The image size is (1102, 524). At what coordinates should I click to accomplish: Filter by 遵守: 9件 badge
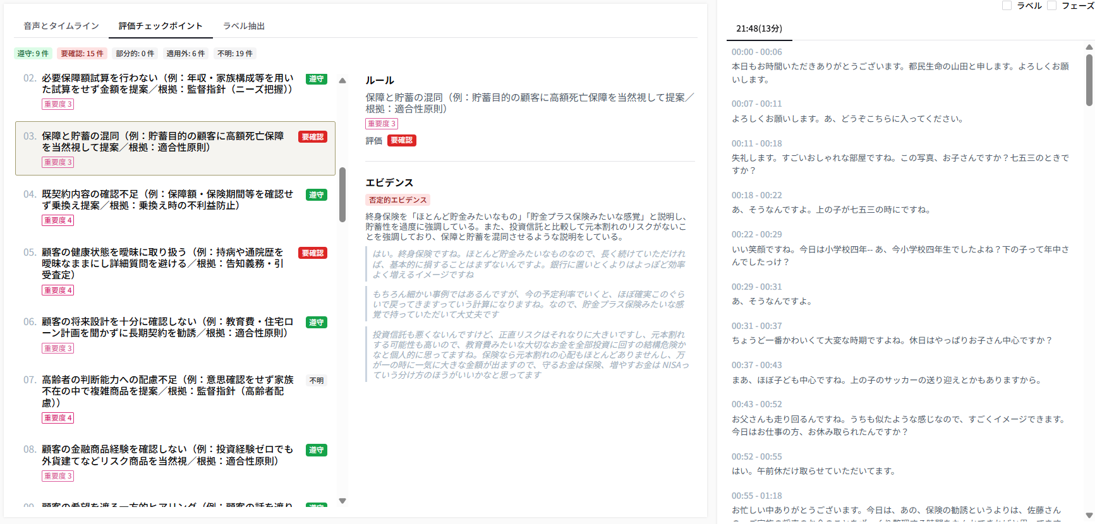(x=33, y=54)
